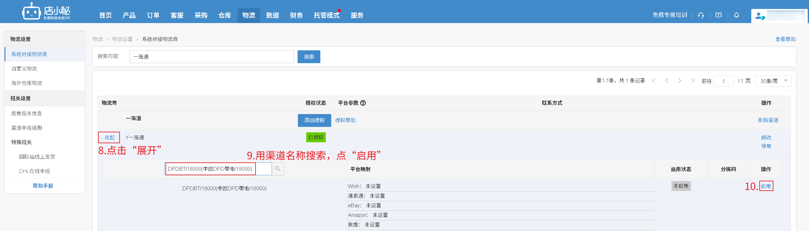
Task: Click the 刷新渠道 link
Action: click(x=768, y=120)
